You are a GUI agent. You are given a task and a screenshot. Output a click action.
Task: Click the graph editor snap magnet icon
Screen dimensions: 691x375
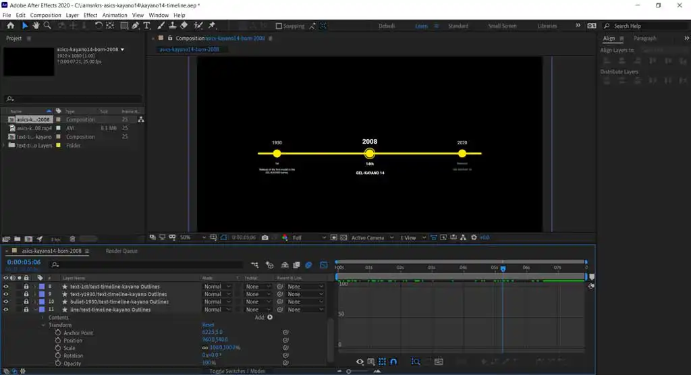pyautogui.click(x=393, y=362)
